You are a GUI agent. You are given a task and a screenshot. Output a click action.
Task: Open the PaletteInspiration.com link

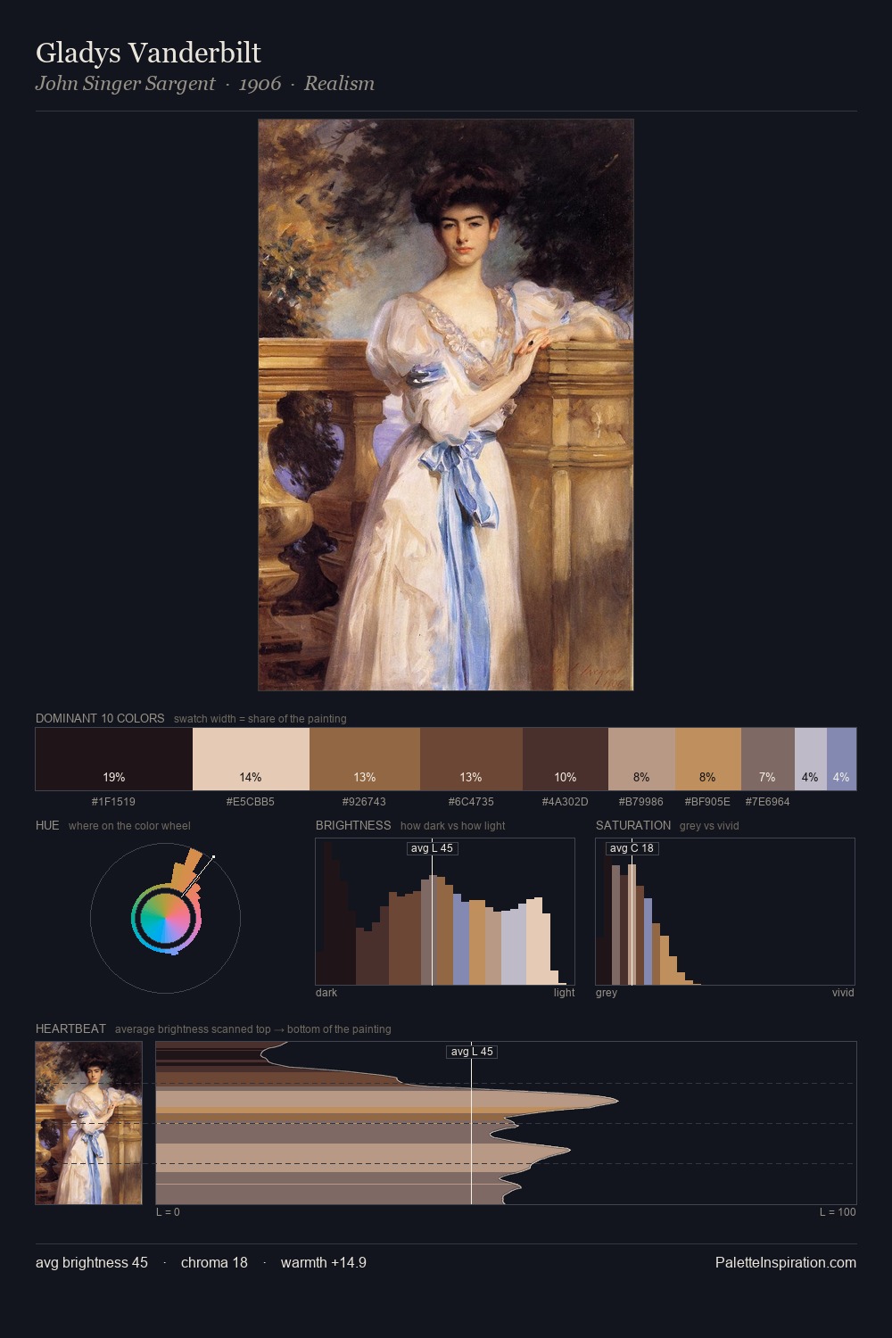coord(786,1262)
